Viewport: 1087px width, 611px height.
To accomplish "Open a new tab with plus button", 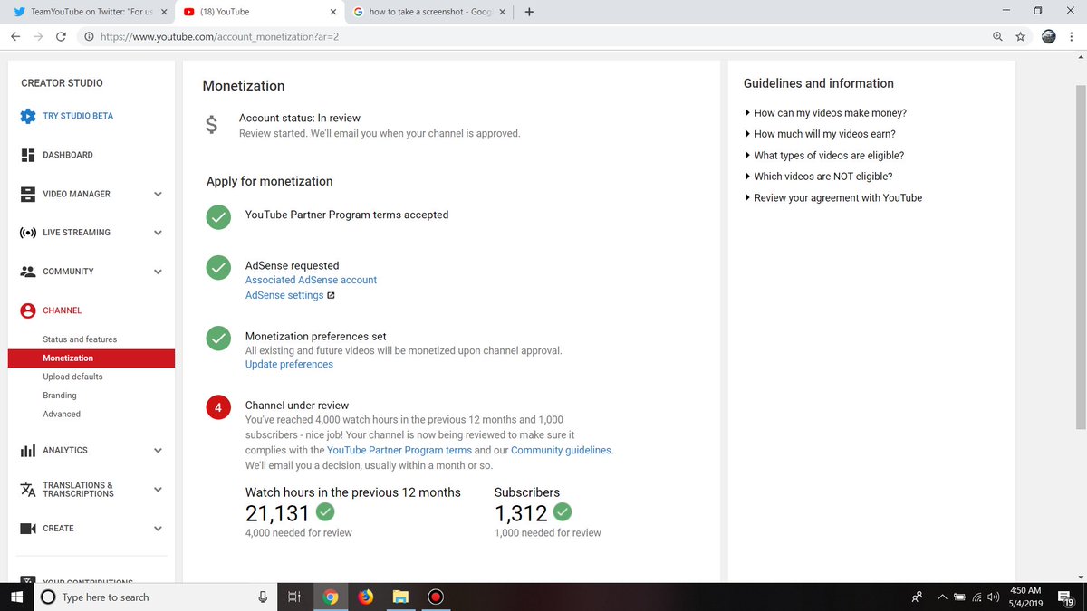I will 529,12.
